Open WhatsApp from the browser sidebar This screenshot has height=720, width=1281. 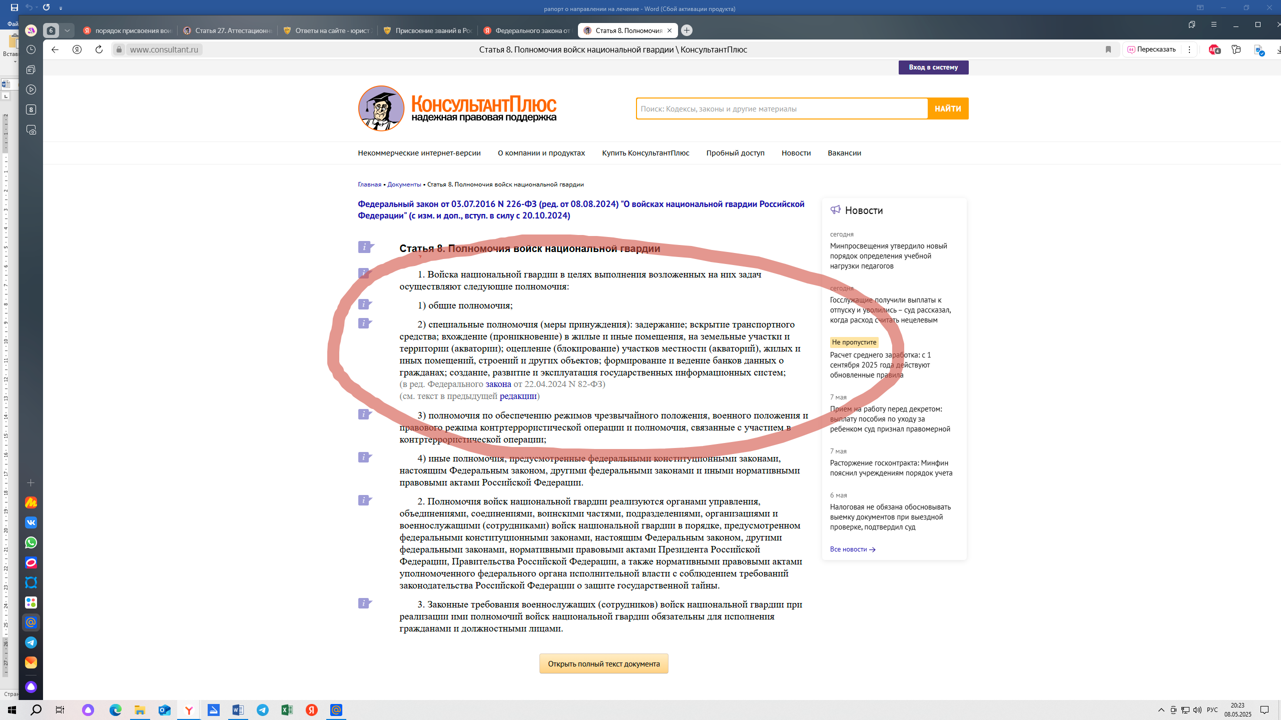pyautogui.click(x=31, y=542)
